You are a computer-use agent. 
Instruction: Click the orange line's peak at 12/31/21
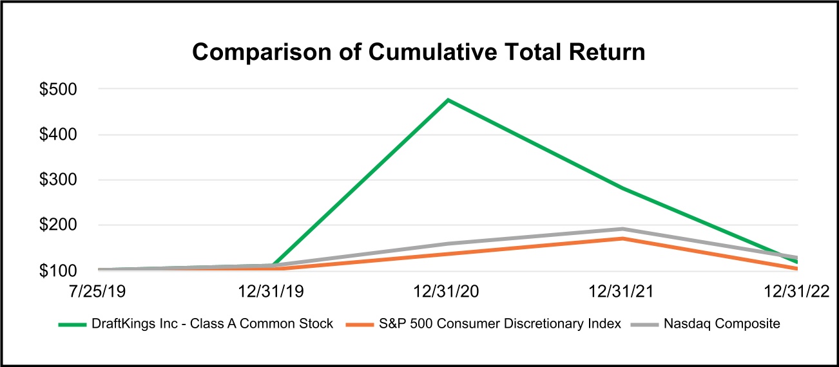[622, 239]
